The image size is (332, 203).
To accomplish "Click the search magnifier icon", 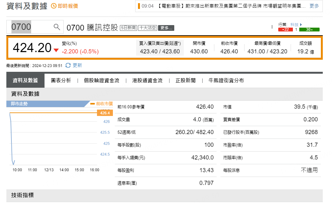I will click(x=57, y=27).
